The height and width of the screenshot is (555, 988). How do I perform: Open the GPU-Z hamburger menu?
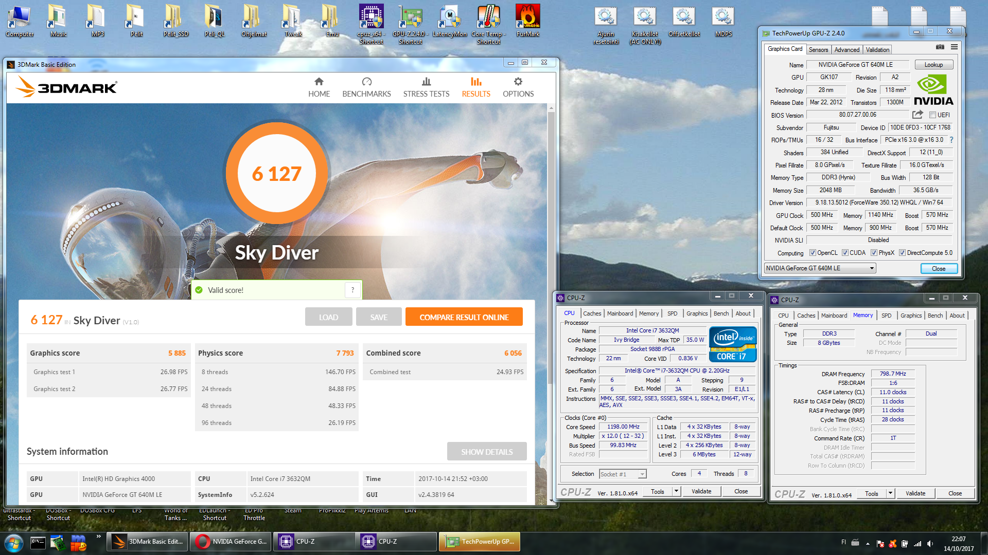pos(954,47)
